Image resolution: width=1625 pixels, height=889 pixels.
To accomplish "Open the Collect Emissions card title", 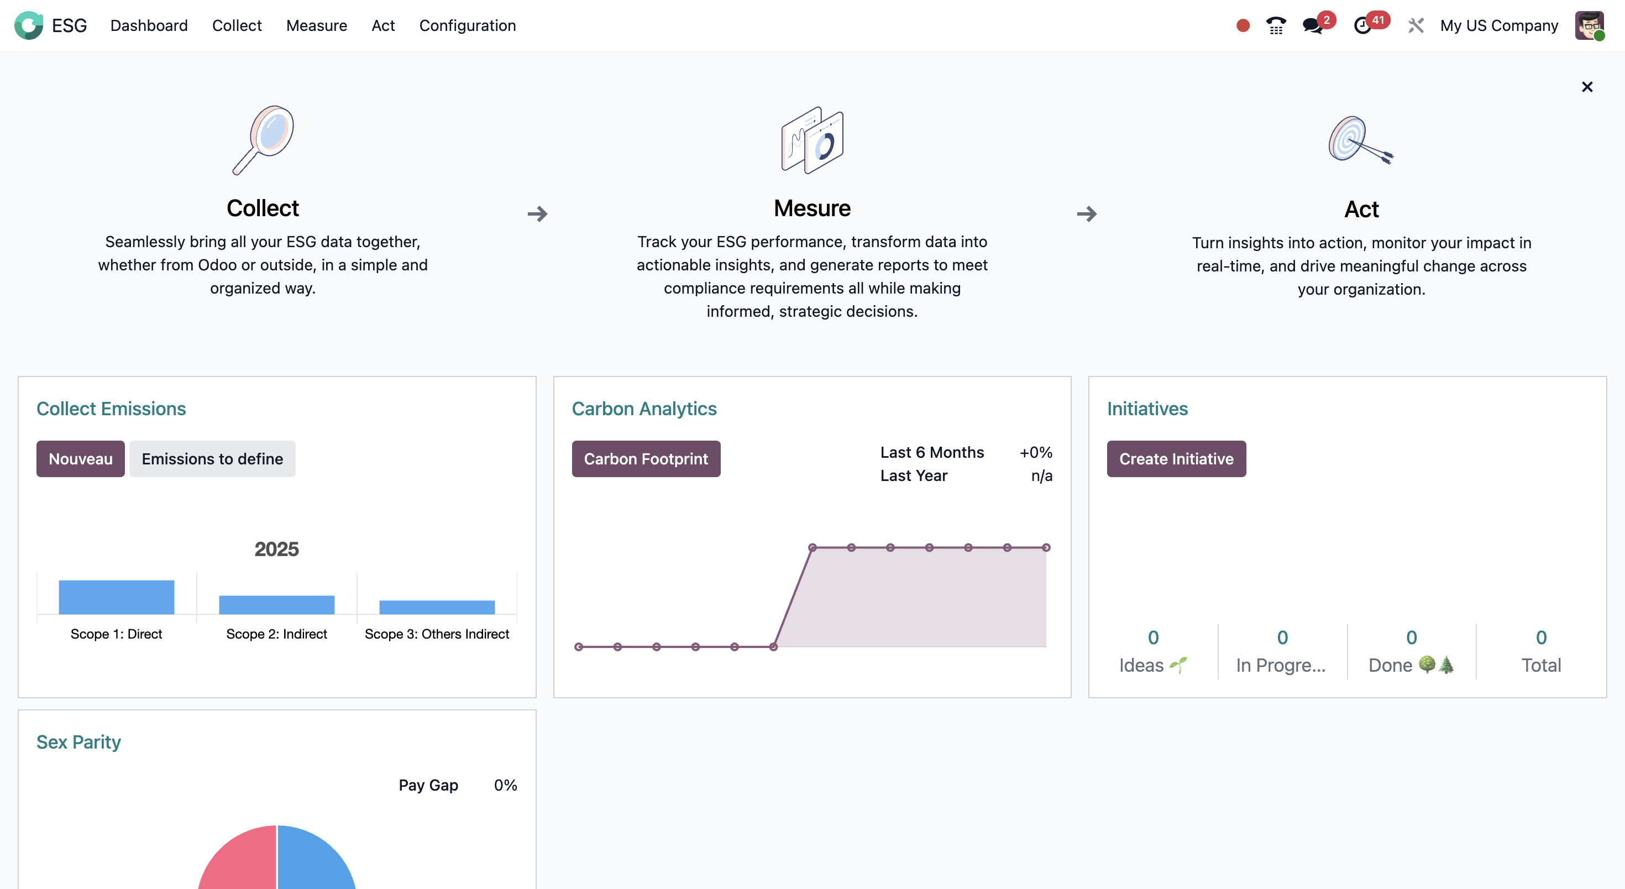I will [111, 408].
